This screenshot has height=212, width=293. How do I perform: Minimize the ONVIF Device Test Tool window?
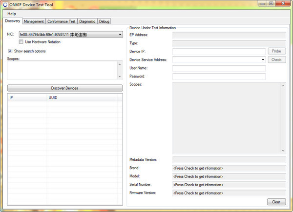tap(263, 3)
